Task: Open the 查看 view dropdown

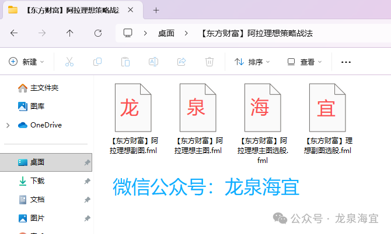Action: click(x=305, y=62)
